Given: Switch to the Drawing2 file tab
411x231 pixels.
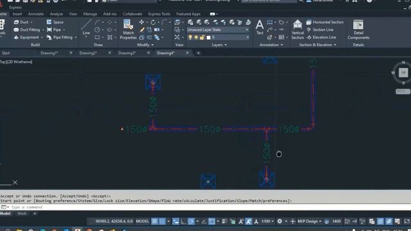Looking at the screenshot, I should coord(89,53).
